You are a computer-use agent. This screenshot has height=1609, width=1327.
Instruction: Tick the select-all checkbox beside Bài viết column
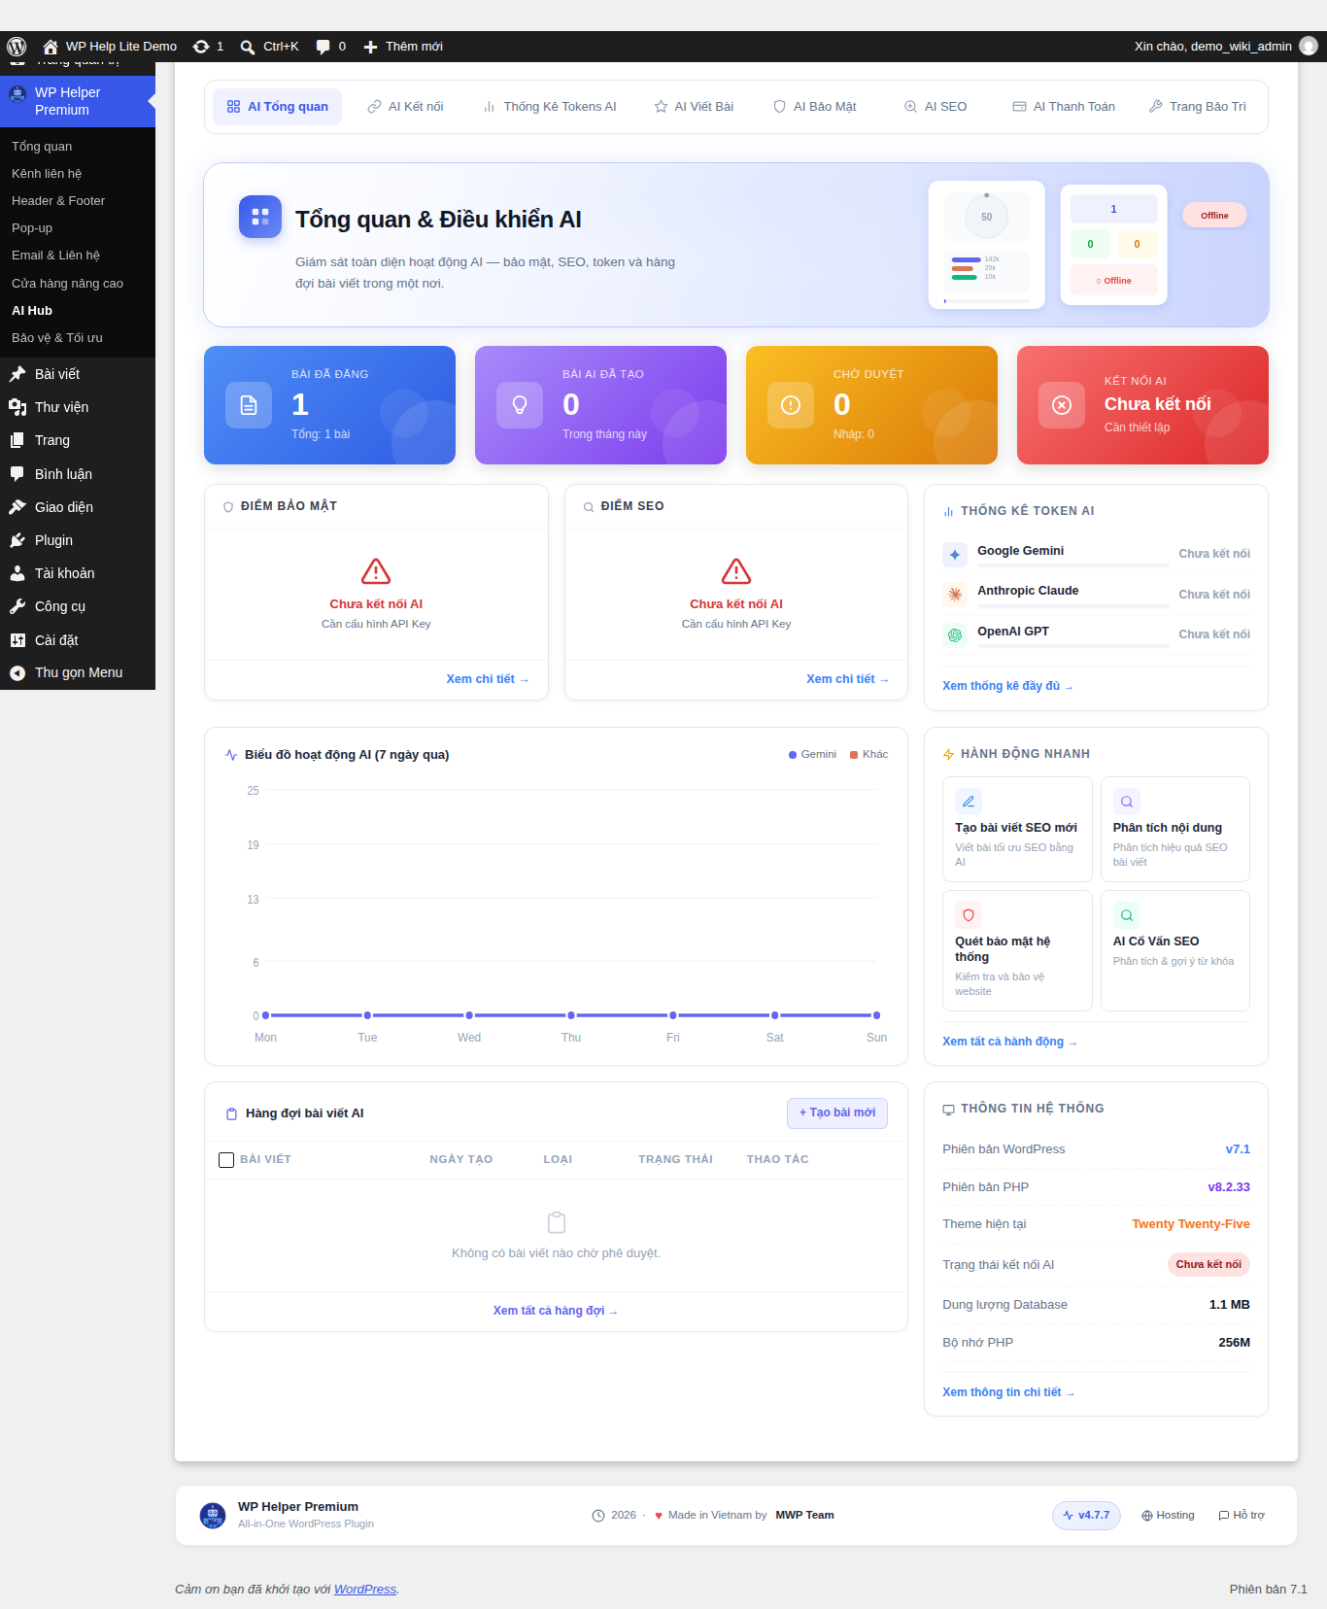tap(226, 1160)
